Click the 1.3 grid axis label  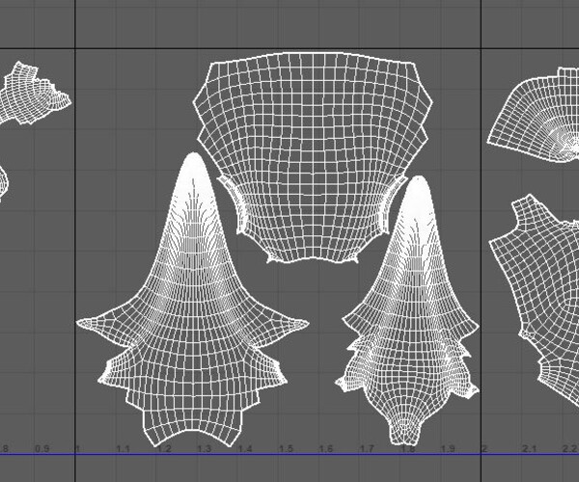pyautogui.click(x=204, y=449)
